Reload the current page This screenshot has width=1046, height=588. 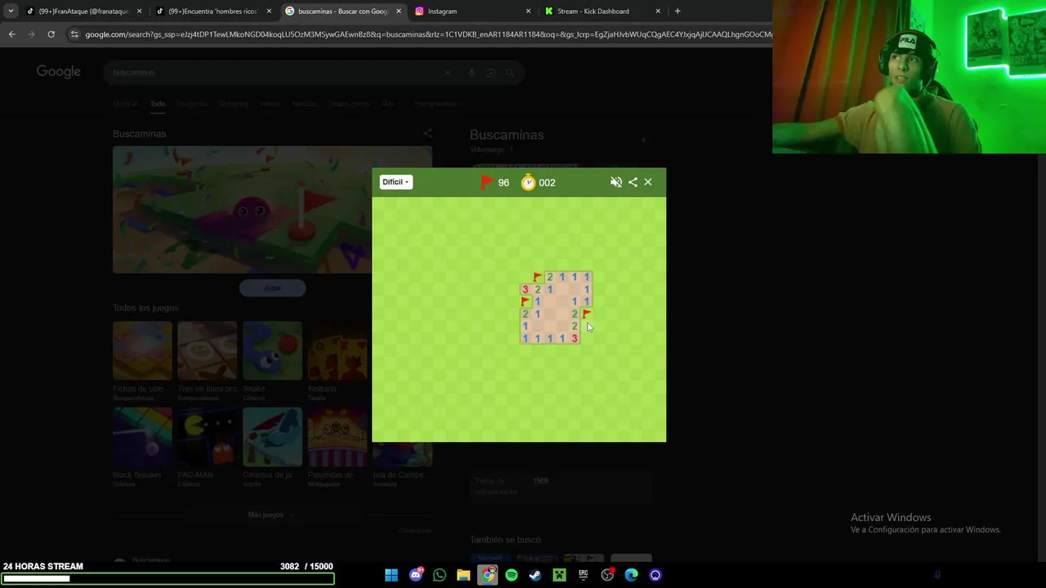(x=51, y=34)
